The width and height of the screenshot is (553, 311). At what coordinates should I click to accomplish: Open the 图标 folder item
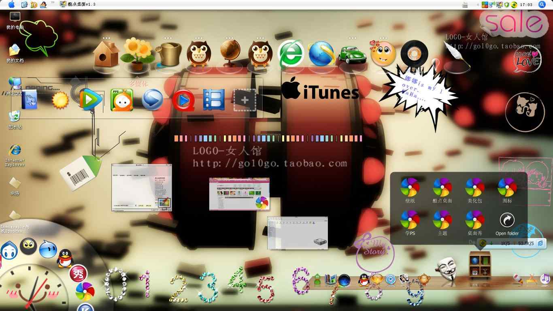coord(507,191)
